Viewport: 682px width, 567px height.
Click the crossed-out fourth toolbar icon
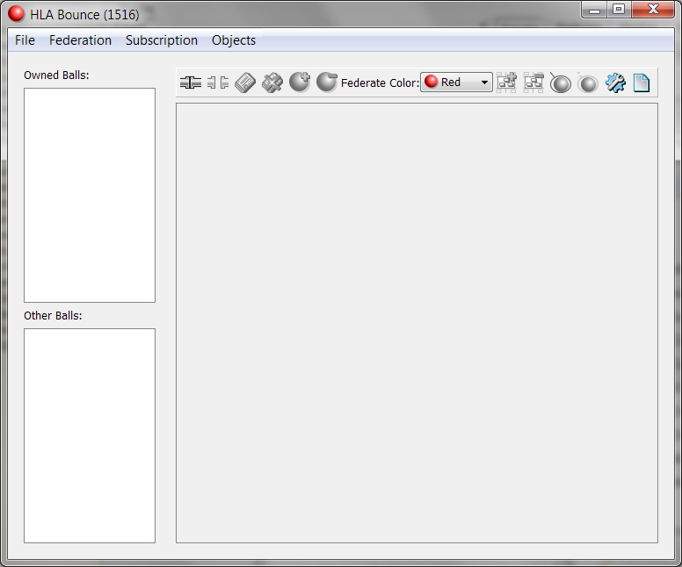pyautogui.click(x=272, y=83)
